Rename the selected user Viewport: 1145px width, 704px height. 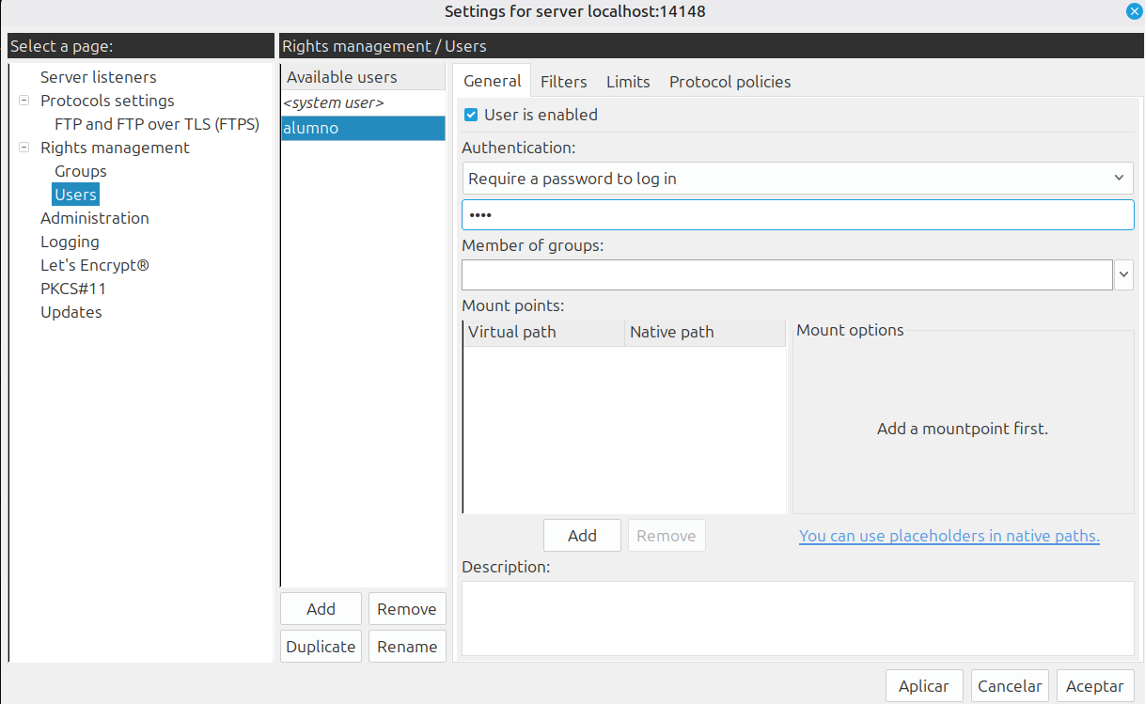click(x=406, y=647)
